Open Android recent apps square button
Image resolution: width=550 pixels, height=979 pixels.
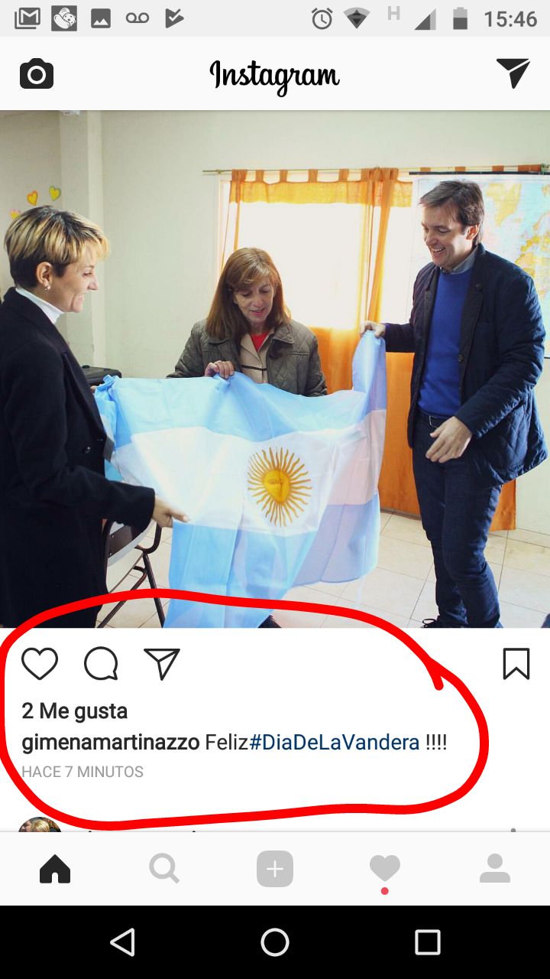428,942
